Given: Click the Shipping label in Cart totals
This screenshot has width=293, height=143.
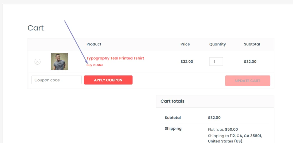Looking at the screenshot, I should pyautogui.click(x=173, y=128).
